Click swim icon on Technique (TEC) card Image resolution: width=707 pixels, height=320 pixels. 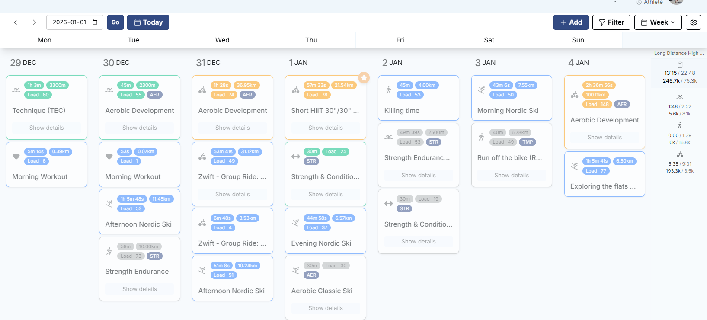(x=16, y=90)
